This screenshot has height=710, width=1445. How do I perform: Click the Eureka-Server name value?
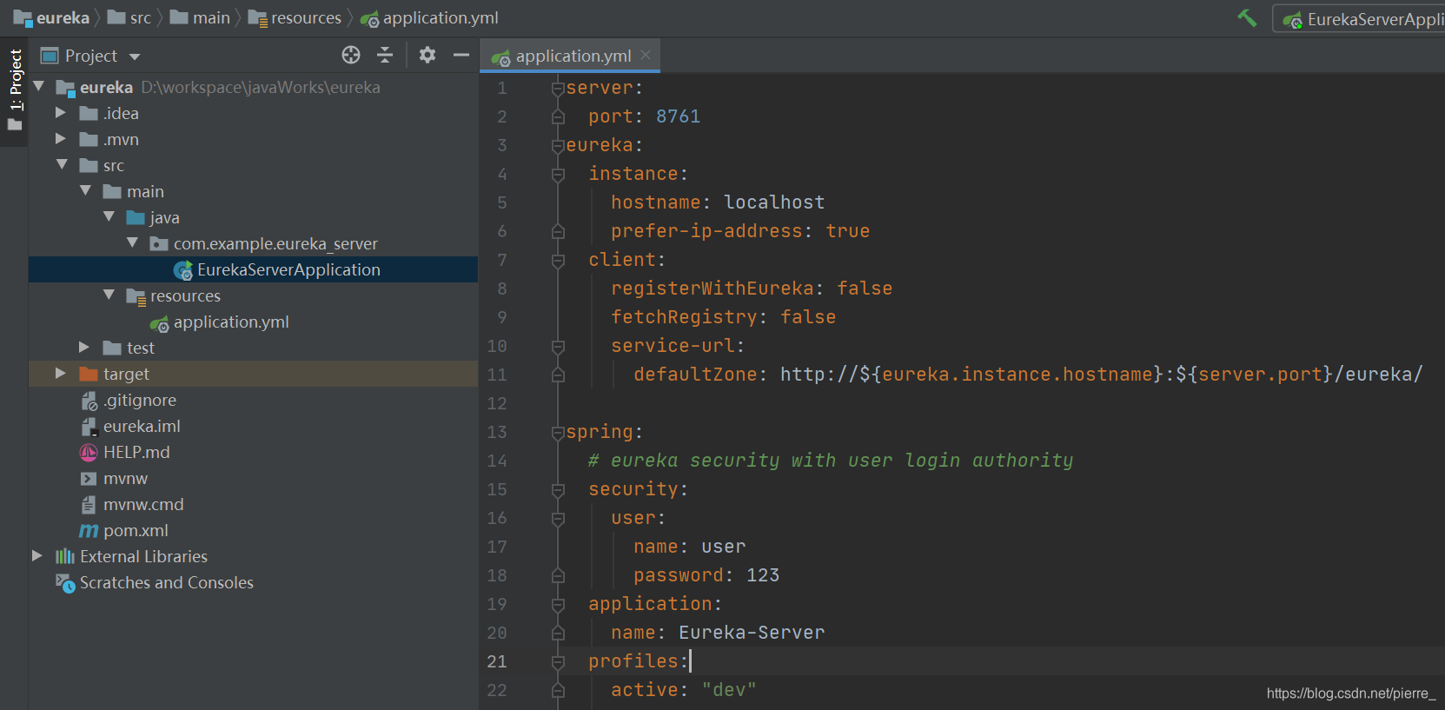pos(752,633)
